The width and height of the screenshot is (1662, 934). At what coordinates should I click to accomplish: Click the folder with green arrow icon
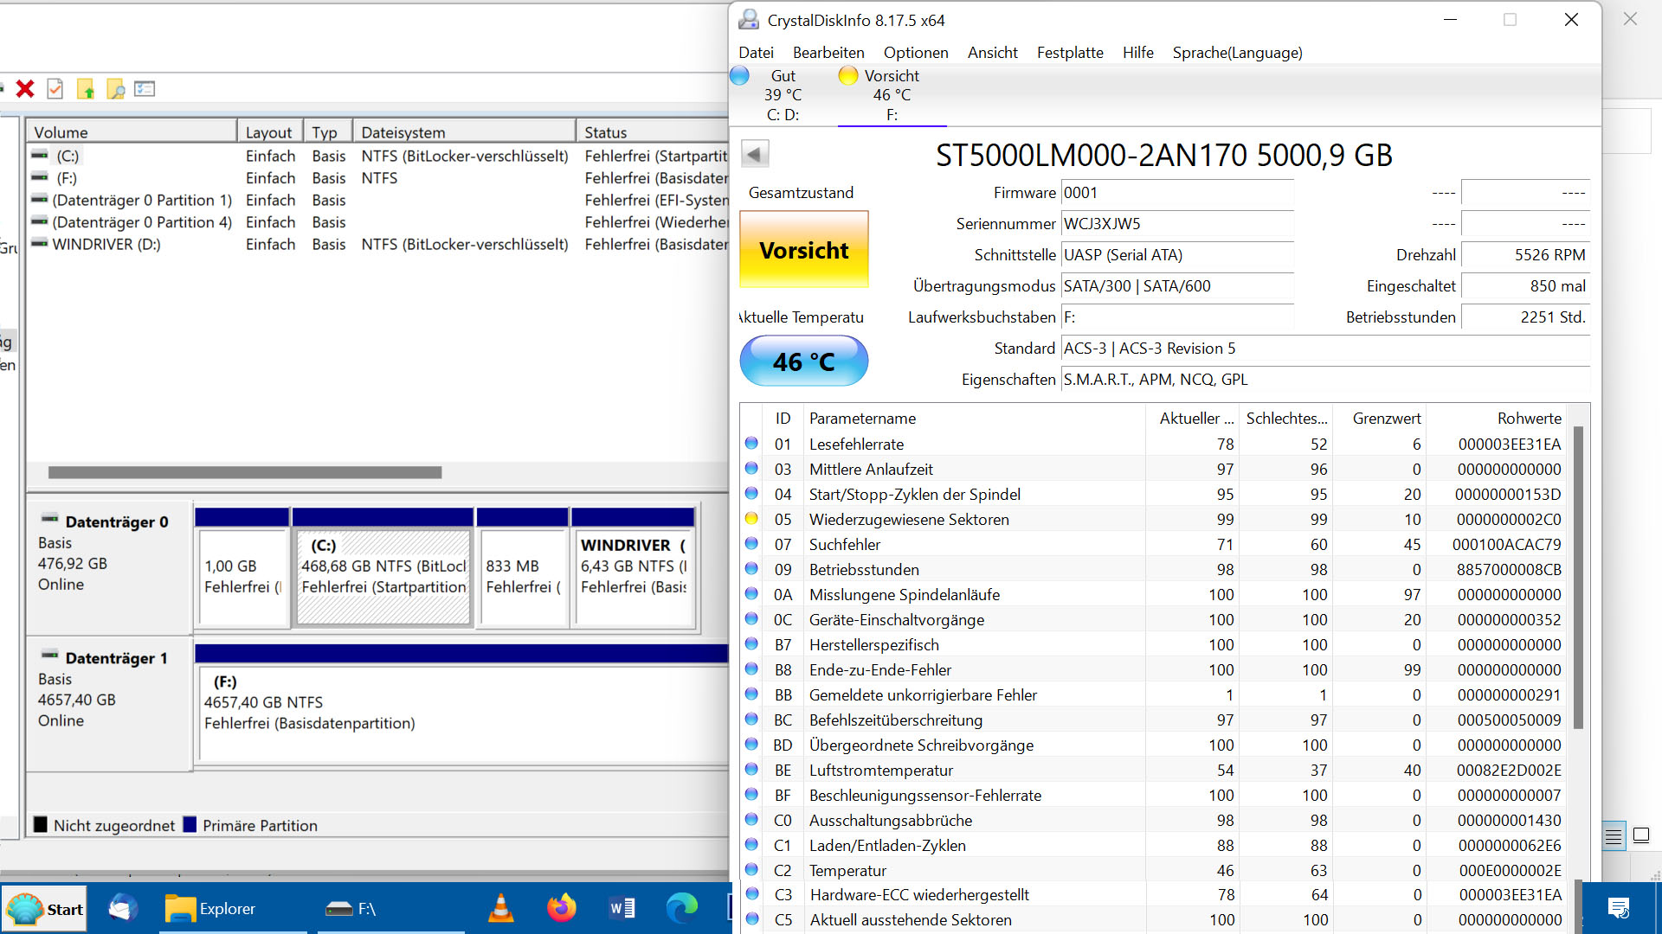[x=85, y=89]
